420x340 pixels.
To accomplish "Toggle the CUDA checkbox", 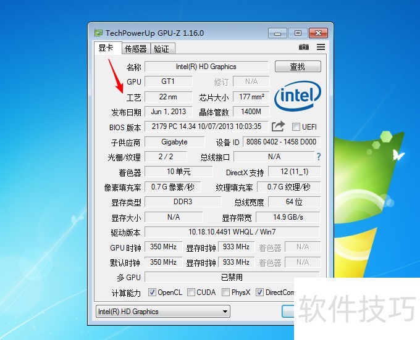I will [x=191, y=292].
